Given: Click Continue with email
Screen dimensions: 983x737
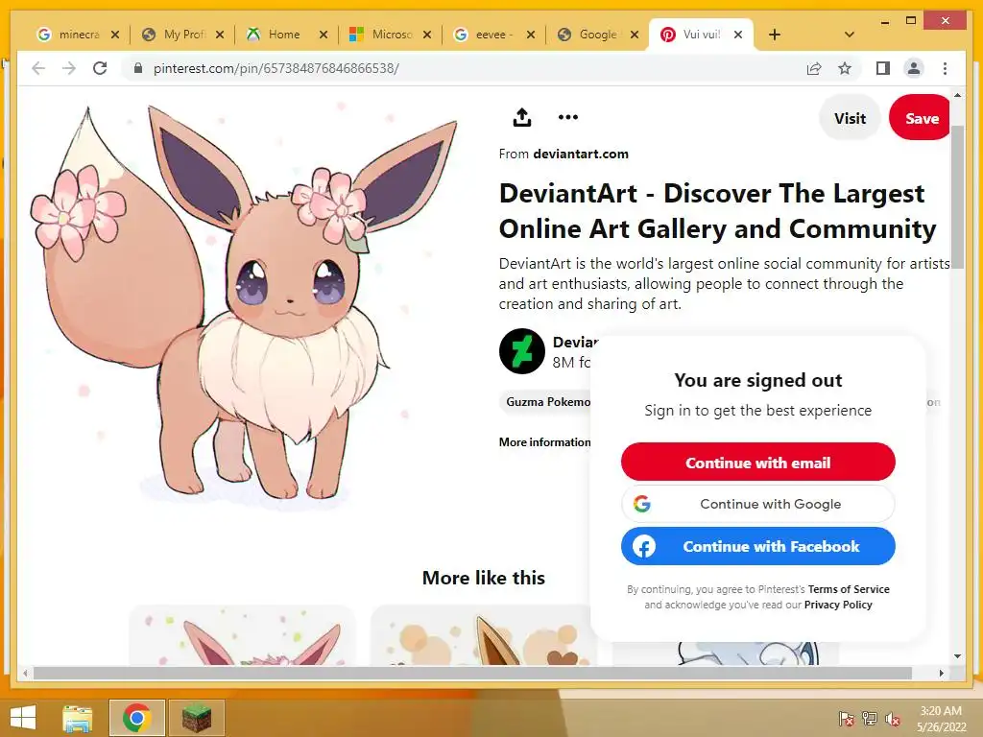Looking at the screenshot, I should (x=758, y=463).
